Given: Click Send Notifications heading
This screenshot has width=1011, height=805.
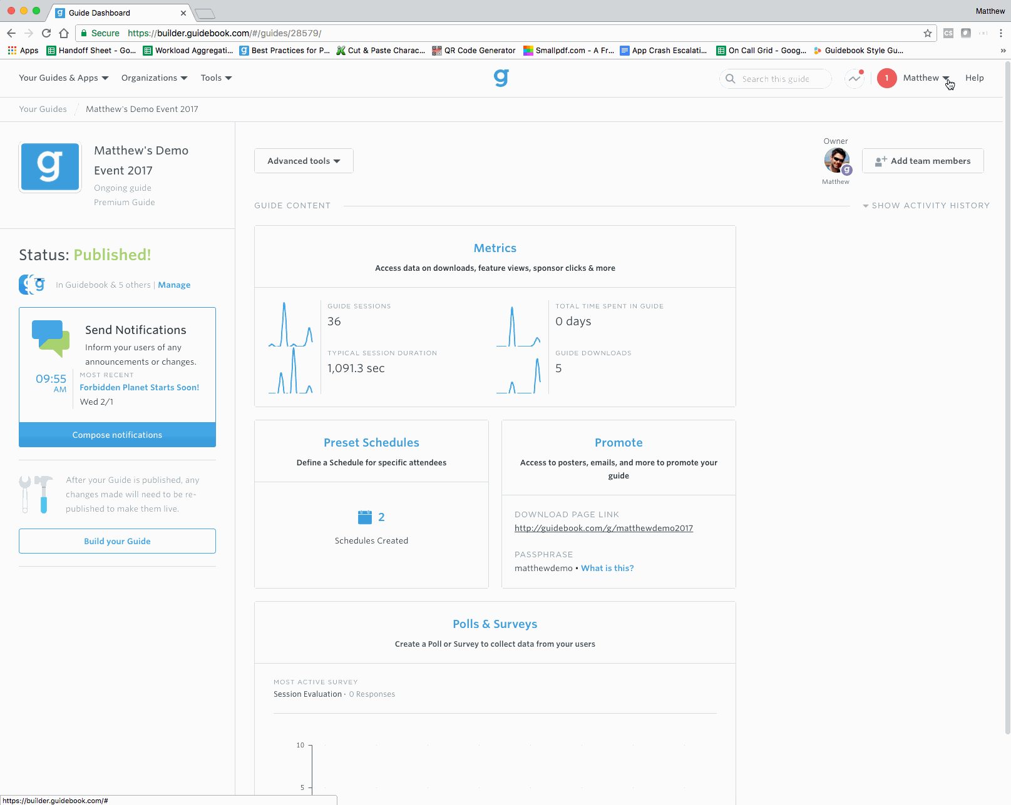Looking at the screenshot, I should coord(136,330).
